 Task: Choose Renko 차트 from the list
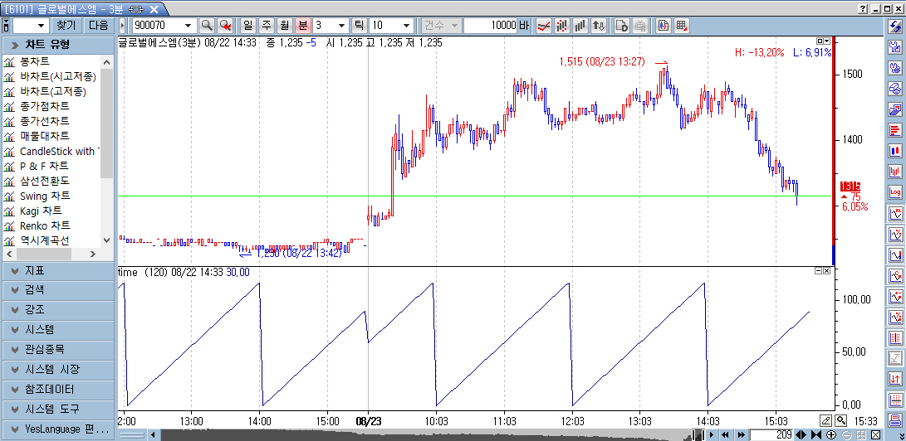click(x=45, y=225)
